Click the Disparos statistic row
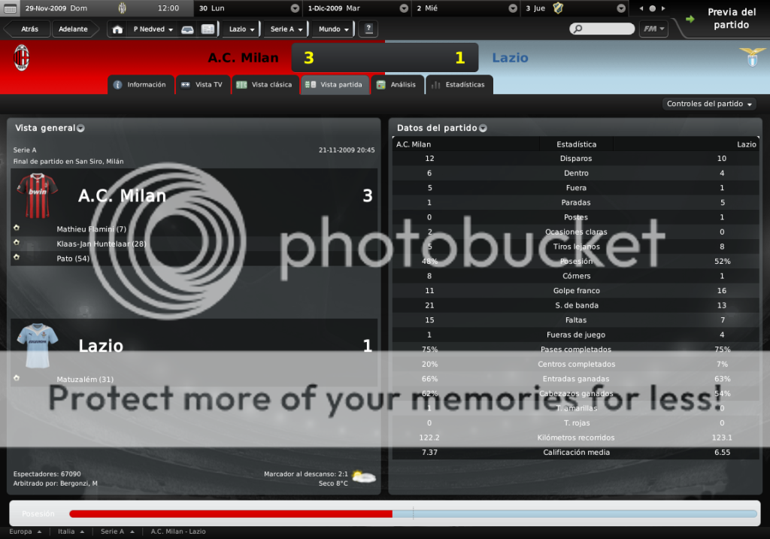Image resolution: width=770 pixels, height=539 pixels. click(x=575, y=159)
